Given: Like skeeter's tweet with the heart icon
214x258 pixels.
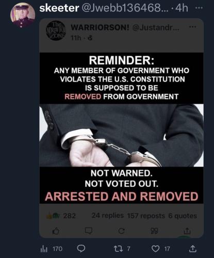Looking at the screenshot, I should [156, 249].
